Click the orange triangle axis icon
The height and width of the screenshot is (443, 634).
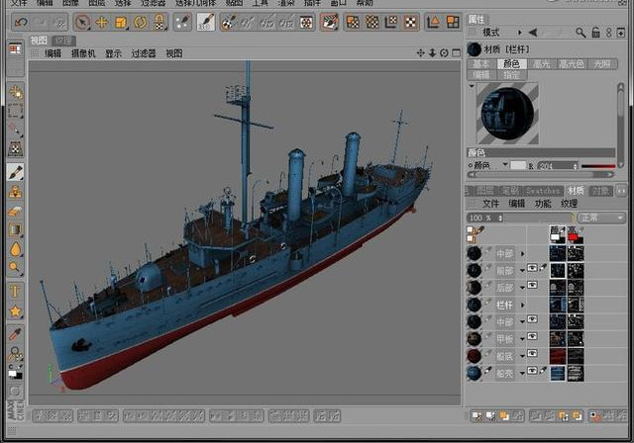(433, 22)
